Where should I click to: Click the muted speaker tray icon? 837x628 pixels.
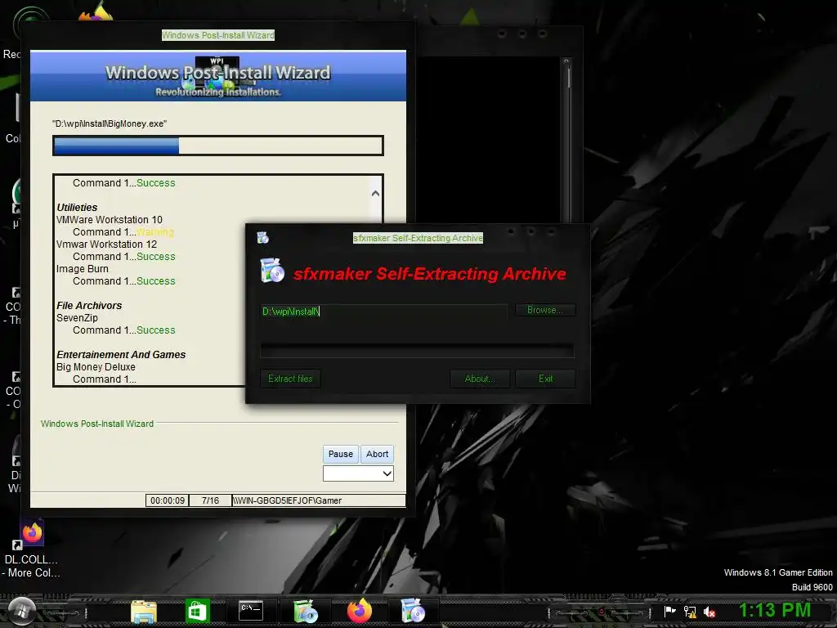tap(709, 612)
